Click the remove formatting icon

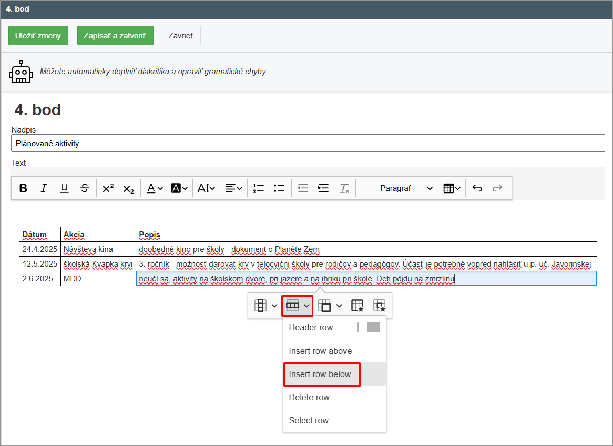(x=344, y=188)
